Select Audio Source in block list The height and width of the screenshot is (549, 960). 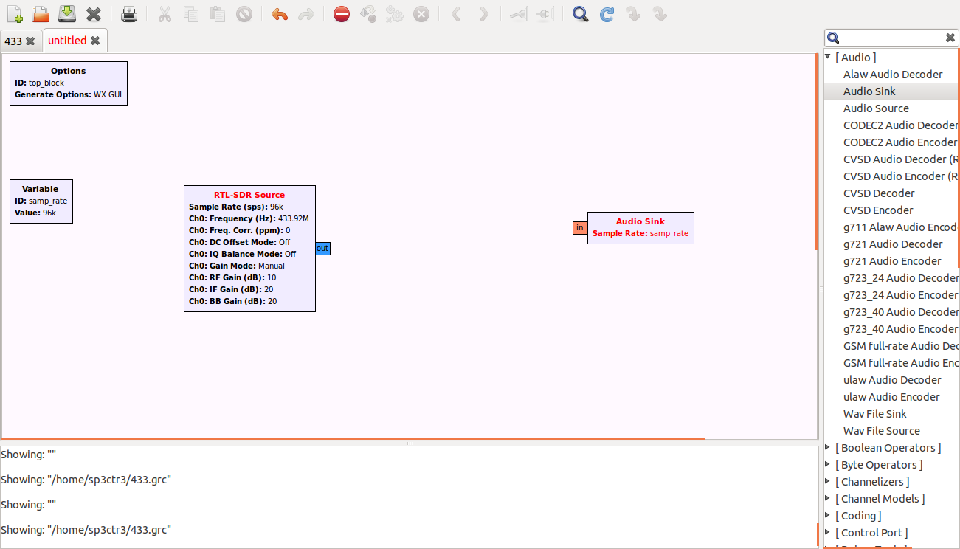pos(876,108)
